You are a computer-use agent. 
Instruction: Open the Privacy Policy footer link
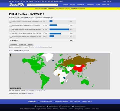coord(79,109)
